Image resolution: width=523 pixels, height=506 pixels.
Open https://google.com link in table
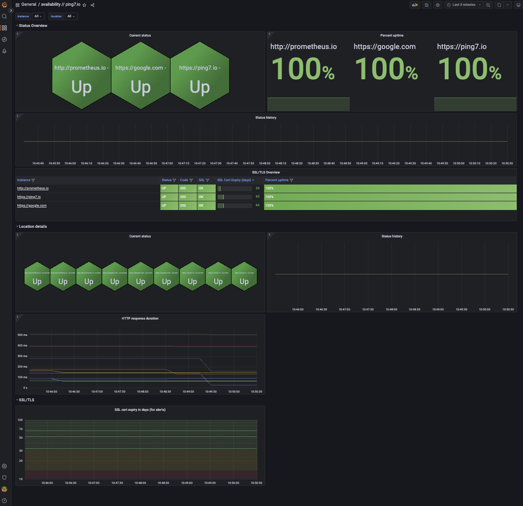click(x=32, y=206)
